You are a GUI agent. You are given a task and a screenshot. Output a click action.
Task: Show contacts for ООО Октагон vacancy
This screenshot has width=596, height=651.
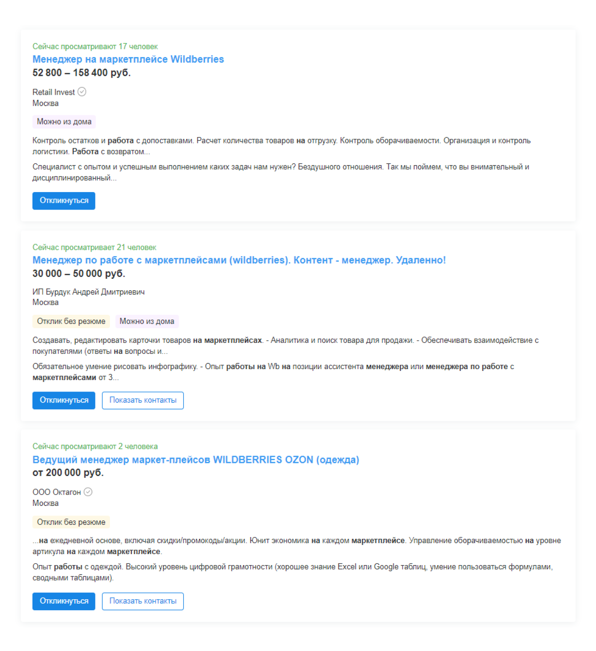(142, 601)
